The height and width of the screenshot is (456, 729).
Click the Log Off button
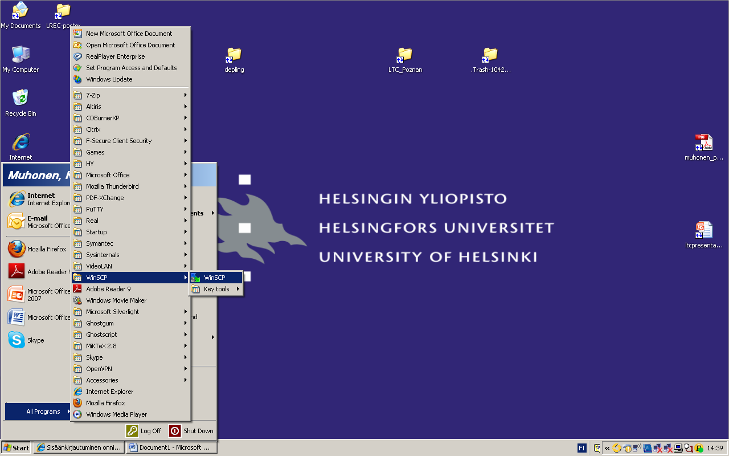[144, 431]
